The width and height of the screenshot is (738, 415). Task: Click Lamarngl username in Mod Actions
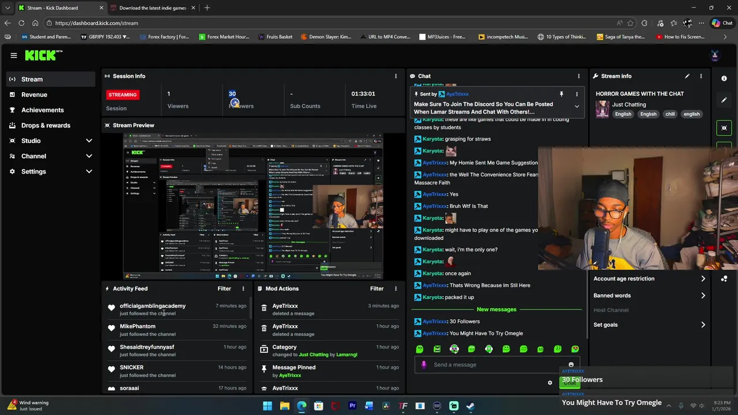(347, 355)
